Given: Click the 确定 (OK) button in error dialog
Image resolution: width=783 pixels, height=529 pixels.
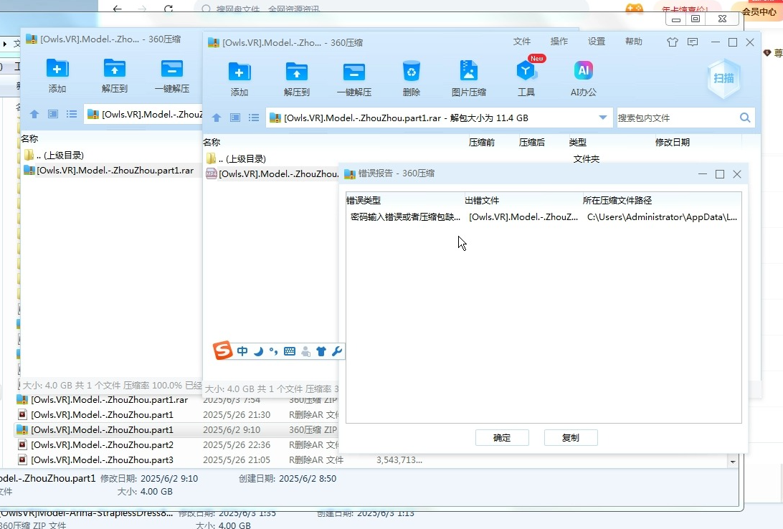Looking at the screenshot, I should [x=502, y=438].
